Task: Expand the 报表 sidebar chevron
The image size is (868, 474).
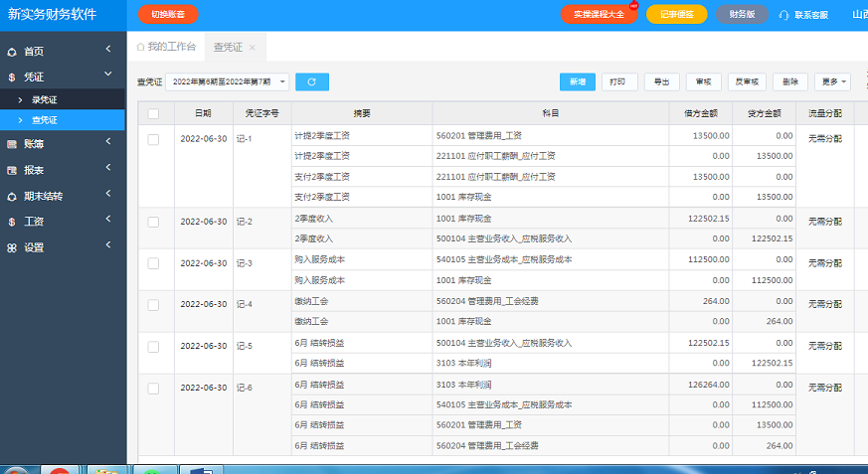Action: click(x=108, y=168)
